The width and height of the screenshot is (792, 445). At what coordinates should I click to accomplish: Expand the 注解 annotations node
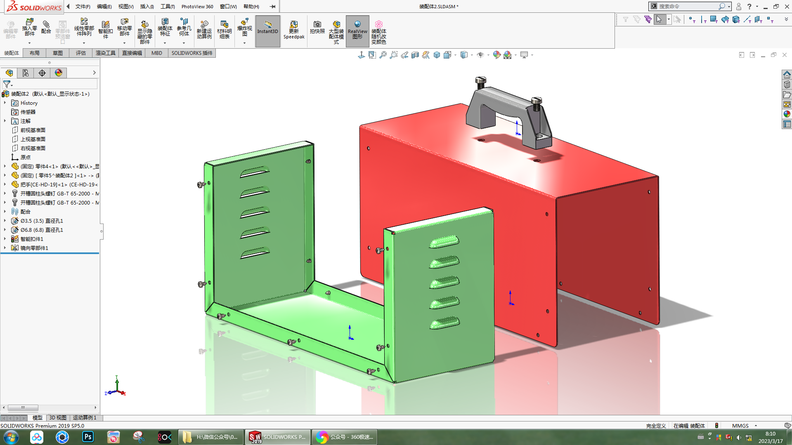pos(5,121)
